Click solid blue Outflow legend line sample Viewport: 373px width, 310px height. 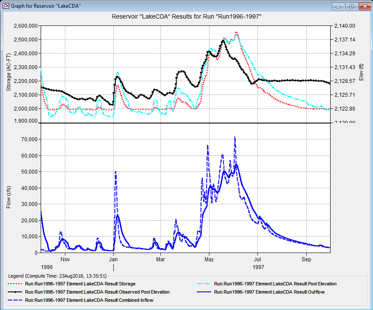point(204,292)
